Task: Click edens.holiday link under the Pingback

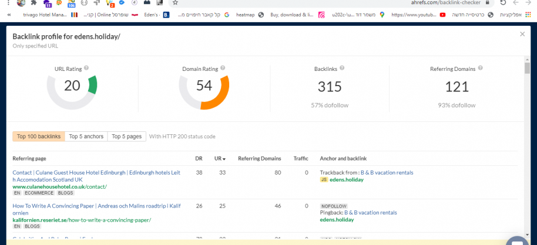Action: (x=337, y=219)
